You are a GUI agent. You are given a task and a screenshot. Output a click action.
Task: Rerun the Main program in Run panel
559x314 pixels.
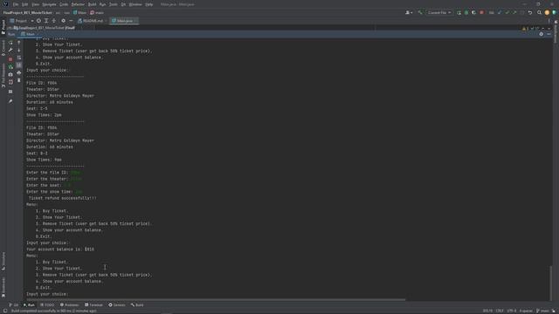(10, 43)
